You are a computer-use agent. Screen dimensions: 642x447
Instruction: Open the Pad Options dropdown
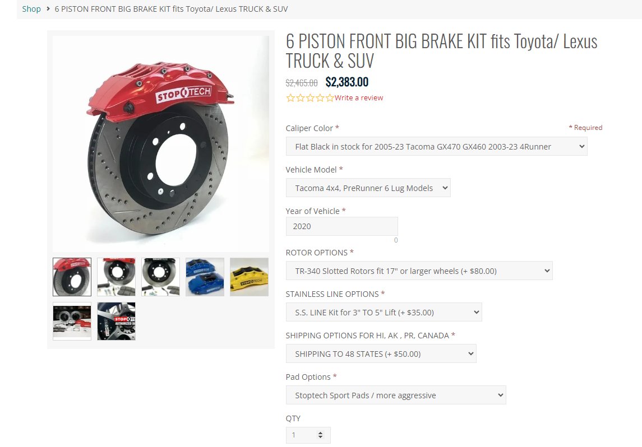click(396, 395)
